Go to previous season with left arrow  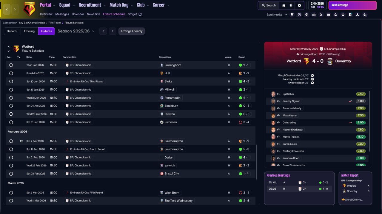(x=103, y=31)
